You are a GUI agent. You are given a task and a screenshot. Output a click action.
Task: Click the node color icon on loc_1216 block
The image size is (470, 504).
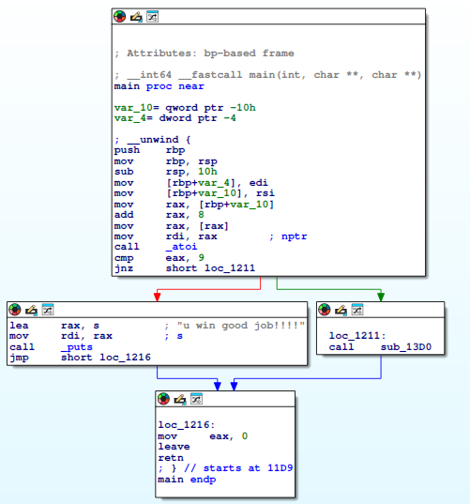(163, 399)
